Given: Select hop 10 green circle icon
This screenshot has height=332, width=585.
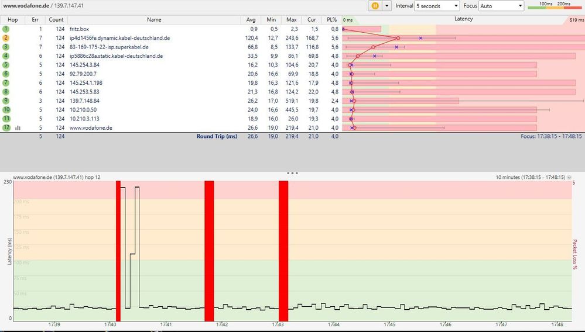Looking at the screenshot, I should [x=6, y=110].
